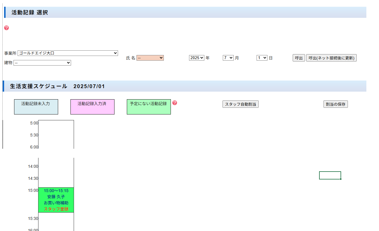The width and height of the screenshot is (379, 231).
Task: Click 呼出(ネット接続後に更新) button
Action: tap(331, 58)
